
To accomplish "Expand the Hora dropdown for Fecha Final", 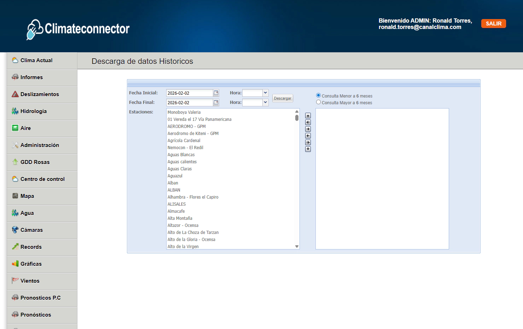I will pyautogui.click(x=265, y=102).
